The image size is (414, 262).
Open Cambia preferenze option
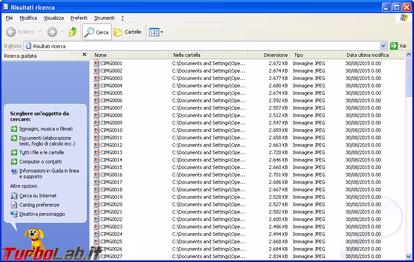coord(39,205)
